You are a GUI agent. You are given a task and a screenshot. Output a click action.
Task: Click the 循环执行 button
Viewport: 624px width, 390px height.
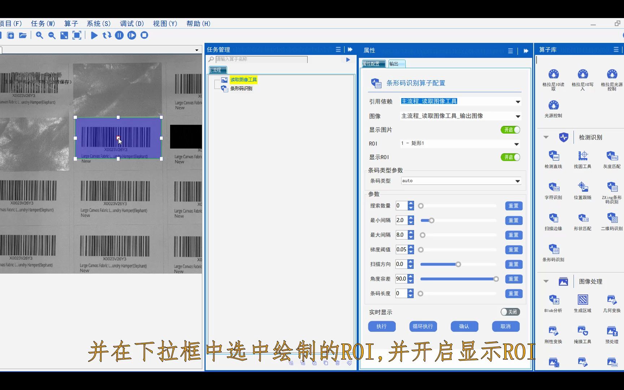click(x=423, y=326)
